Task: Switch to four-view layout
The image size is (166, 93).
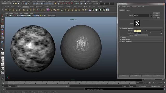Action: (x=2, y=57)
